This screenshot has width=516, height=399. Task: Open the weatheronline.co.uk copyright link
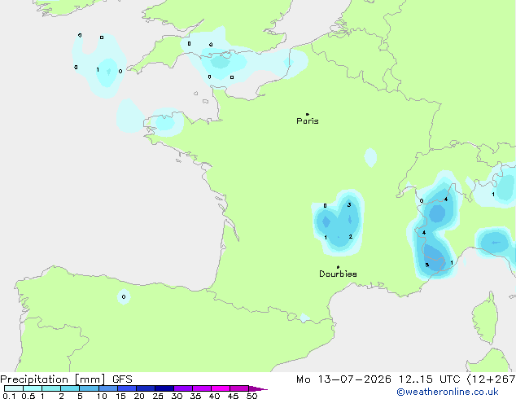[448, 392]
